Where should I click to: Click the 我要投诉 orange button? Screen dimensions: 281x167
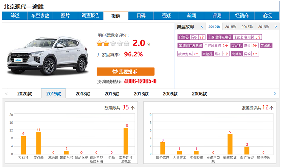125,71
